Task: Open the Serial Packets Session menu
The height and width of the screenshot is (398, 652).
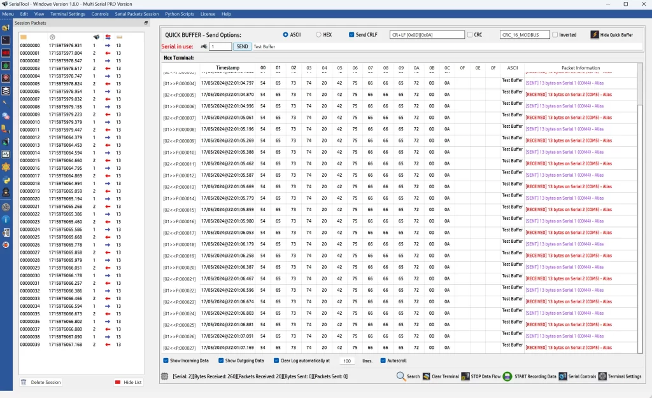Action: [x=137, y=14]
